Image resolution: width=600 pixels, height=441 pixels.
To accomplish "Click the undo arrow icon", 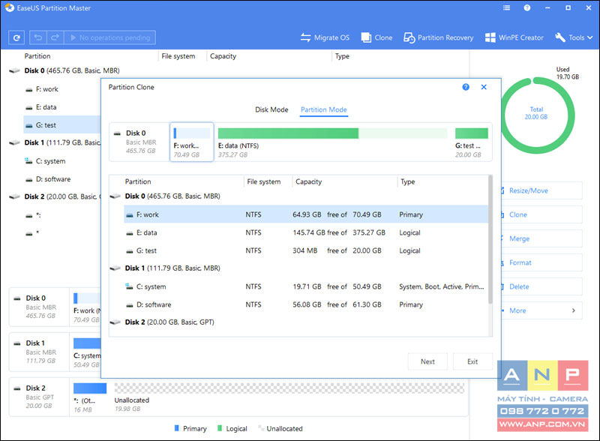I will [x=38, y=37].
